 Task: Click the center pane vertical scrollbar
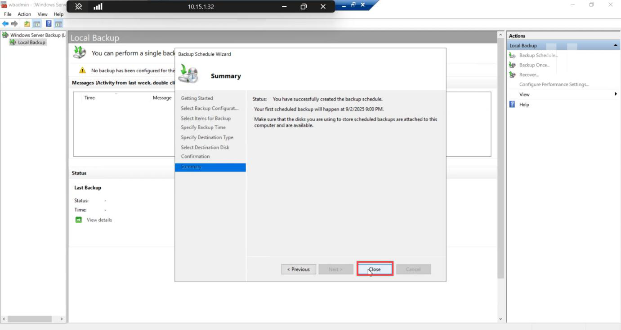500,158
